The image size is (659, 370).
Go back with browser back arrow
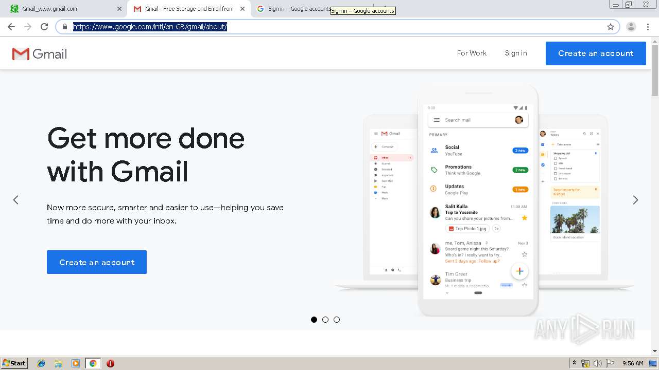[11, 27]
